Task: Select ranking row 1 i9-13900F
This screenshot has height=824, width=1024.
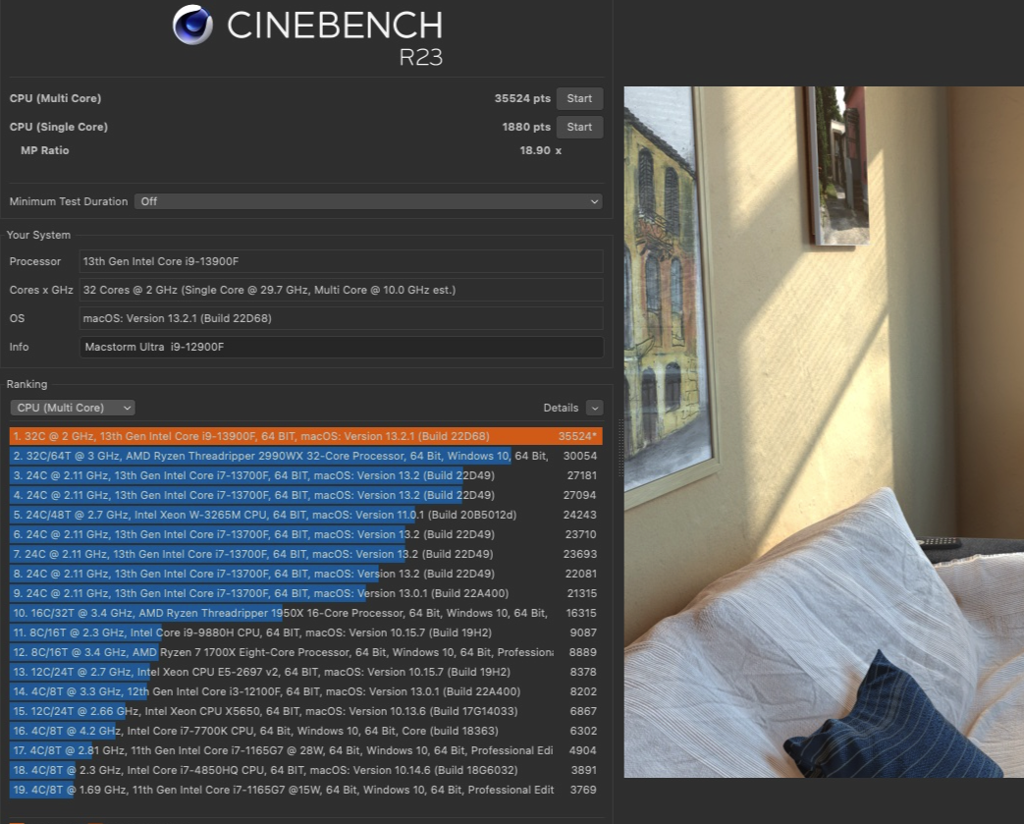Action: pos(305,436)
